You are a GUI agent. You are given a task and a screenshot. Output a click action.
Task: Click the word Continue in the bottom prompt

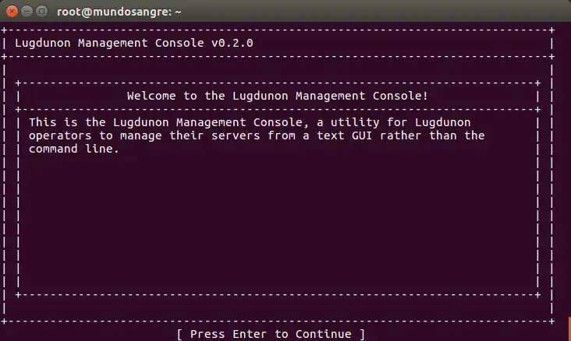click(323, 334)
